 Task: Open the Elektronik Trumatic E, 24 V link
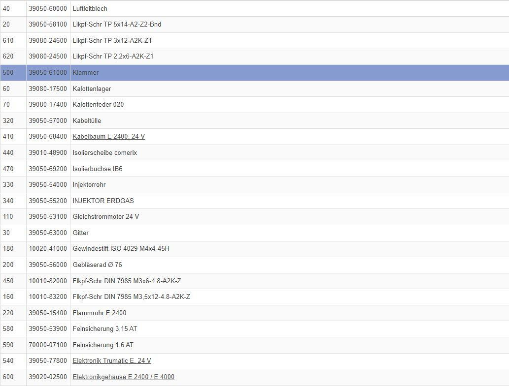coord(111,361)
